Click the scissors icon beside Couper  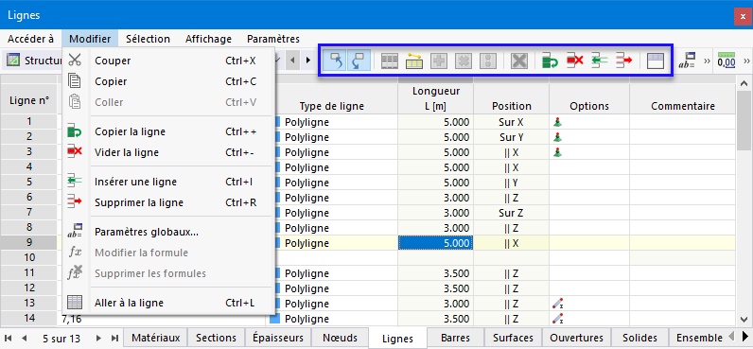75,61
